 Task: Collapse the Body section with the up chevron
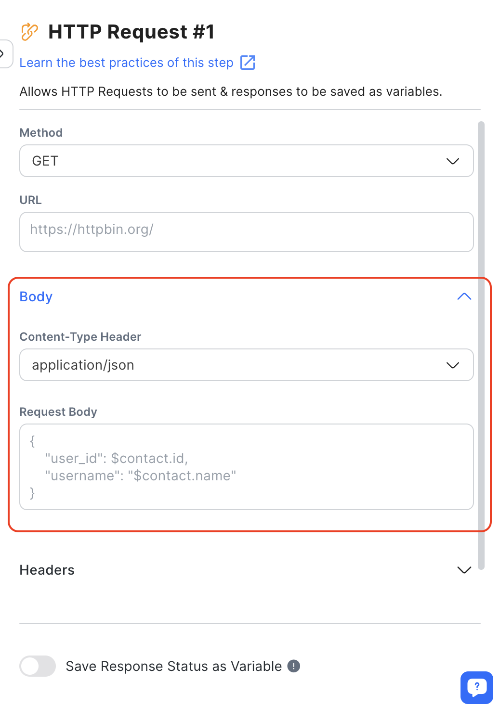pyautogui.click(x=464, y=296)
